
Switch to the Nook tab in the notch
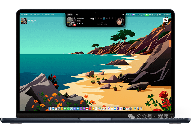click(70, 15)
